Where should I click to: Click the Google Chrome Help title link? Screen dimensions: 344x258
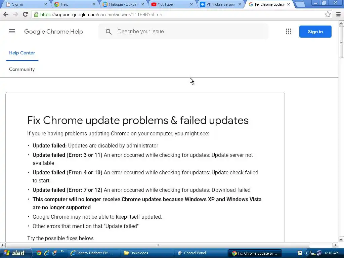(x=53, y=32)
